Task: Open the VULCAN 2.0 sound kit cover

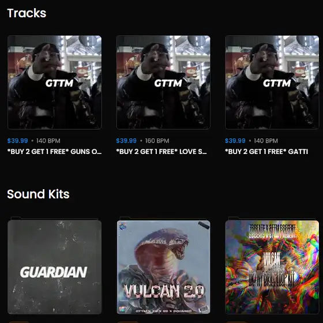Action: [x=164, y=266]
